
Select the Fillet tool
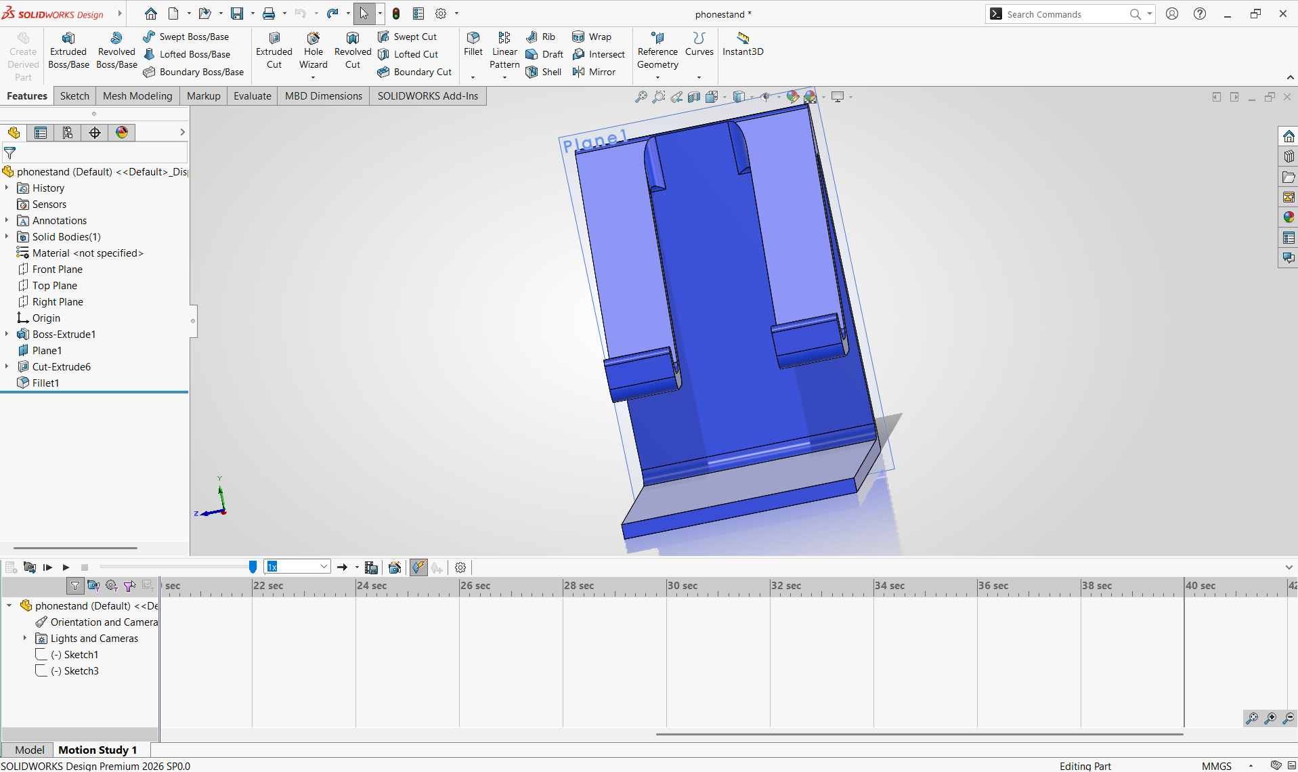(x=473, y=45)
